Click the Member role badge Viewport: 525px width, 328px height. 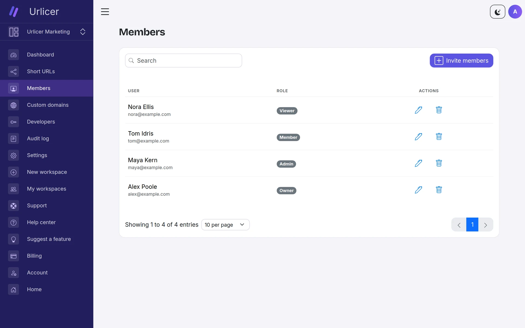[x=288, y=137]
